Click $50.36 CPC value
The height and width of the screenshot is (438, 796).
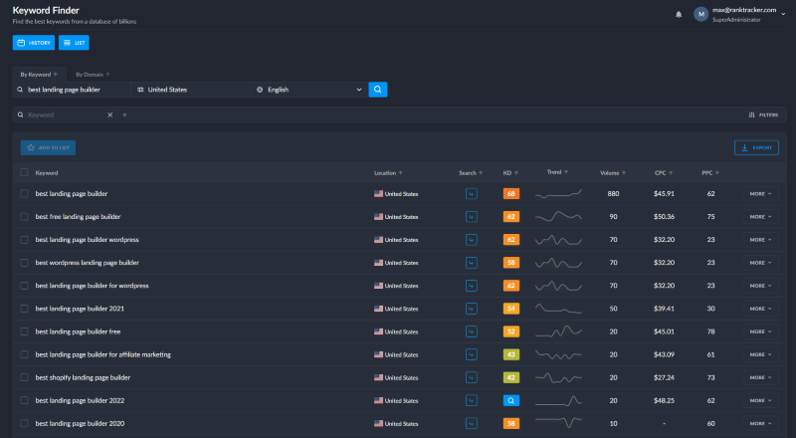click(x=664, y=216)
